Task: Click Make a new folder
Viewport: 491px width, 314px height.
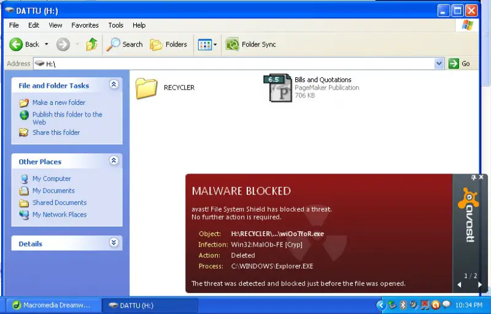Action: point(58,102)
